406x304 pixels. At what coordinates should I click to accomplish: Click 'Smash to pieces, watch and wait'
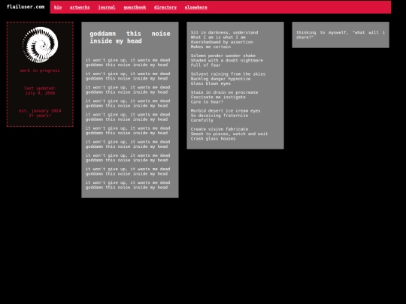click(x=229, y=134)
